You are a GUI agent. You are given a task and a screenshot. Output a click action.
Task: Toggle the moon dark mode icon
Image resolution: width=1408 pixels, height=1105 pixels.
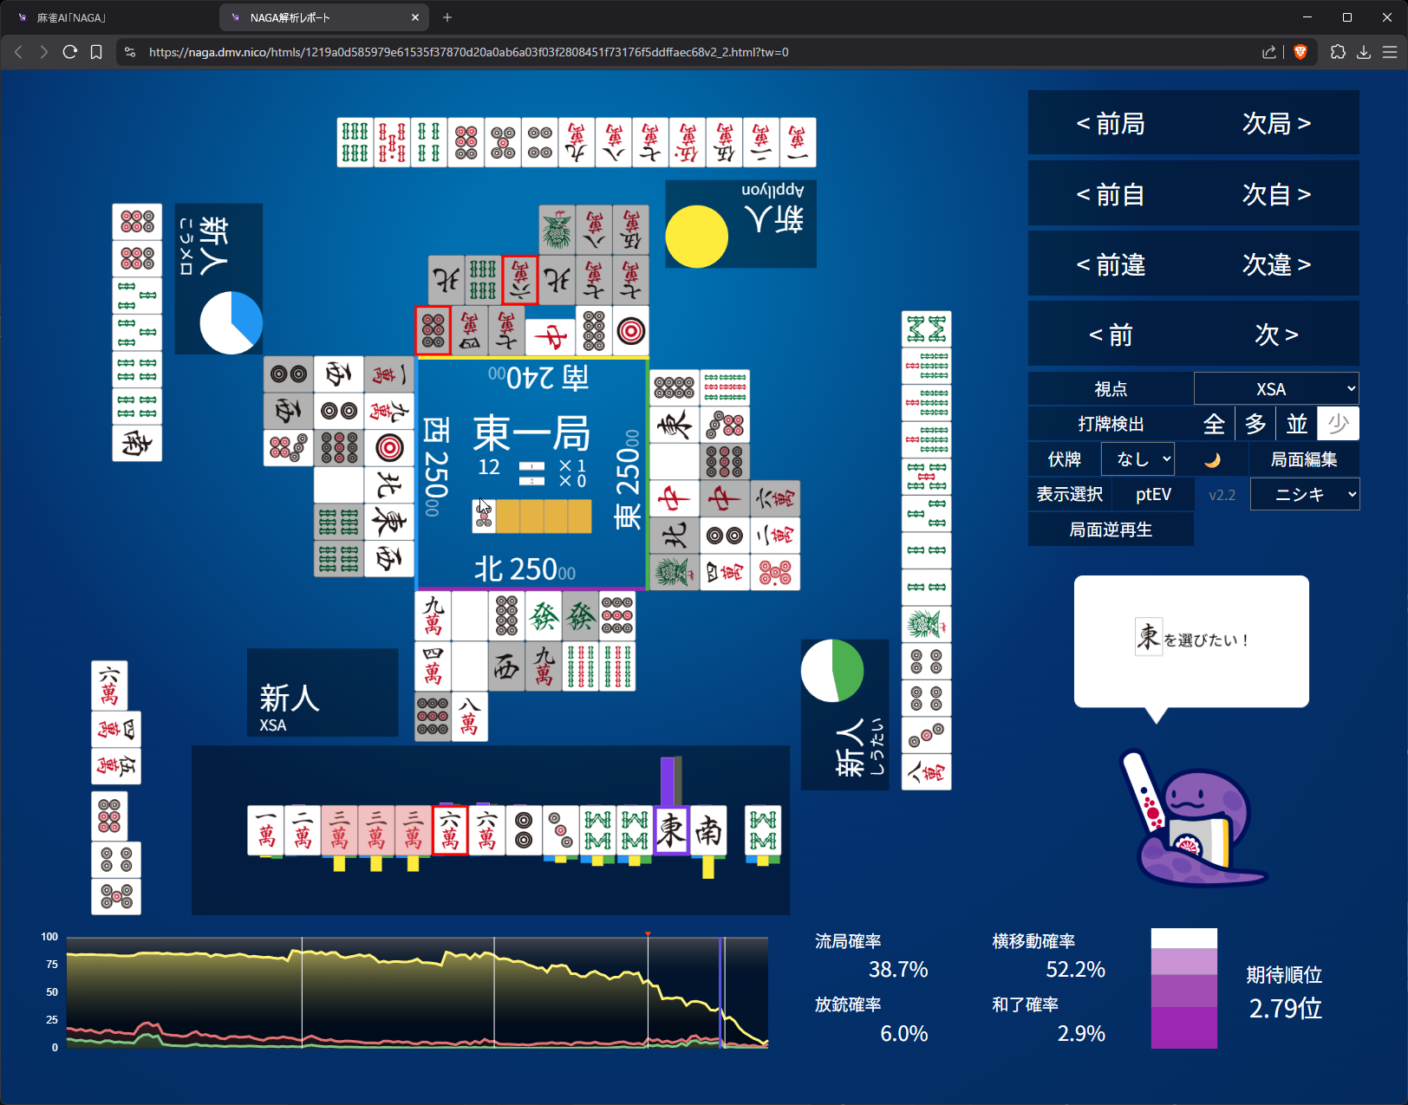tap(1211, 459)
